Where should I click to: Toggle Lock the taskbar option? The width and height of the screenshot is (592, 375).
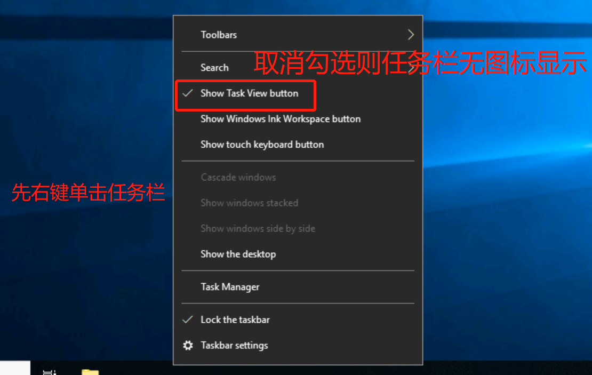(235, 320)
